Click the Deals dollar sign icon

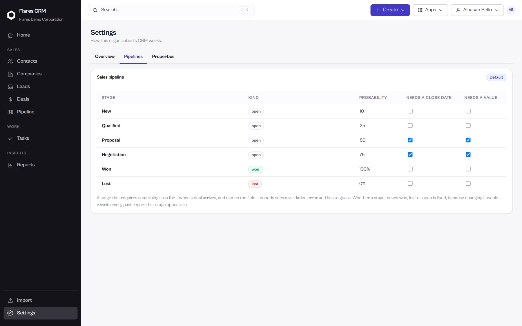(10, 99)
